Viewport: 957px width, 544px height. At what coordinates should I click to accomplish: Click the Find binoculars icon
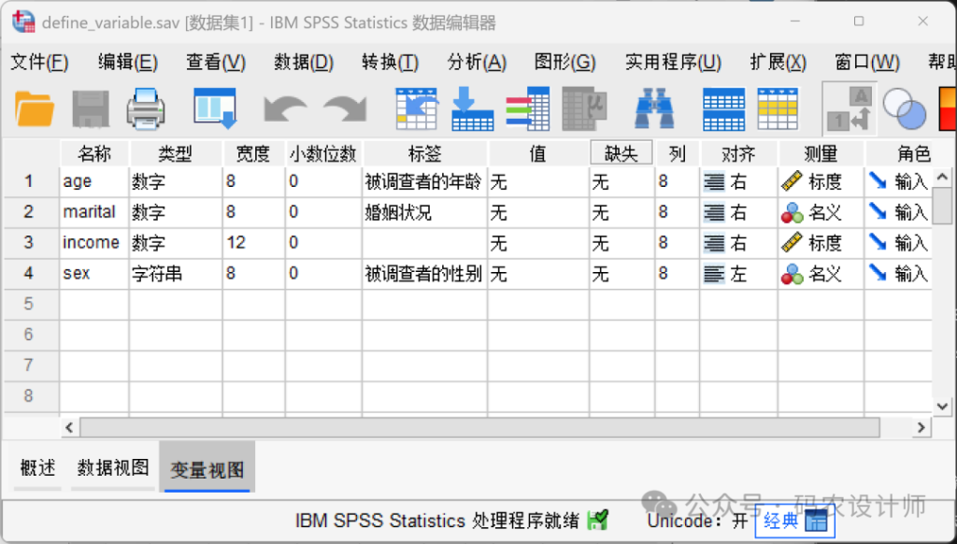click(x=654, y=109)
